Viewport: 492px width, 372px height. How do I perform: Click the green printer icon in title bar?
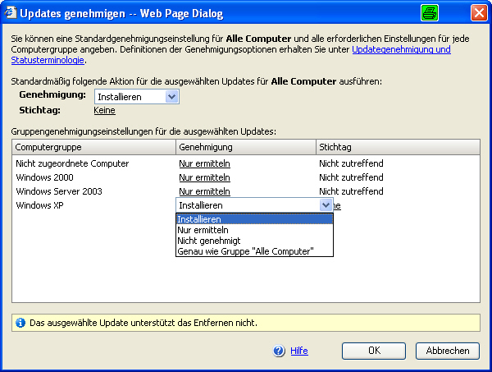pos(429,13)
